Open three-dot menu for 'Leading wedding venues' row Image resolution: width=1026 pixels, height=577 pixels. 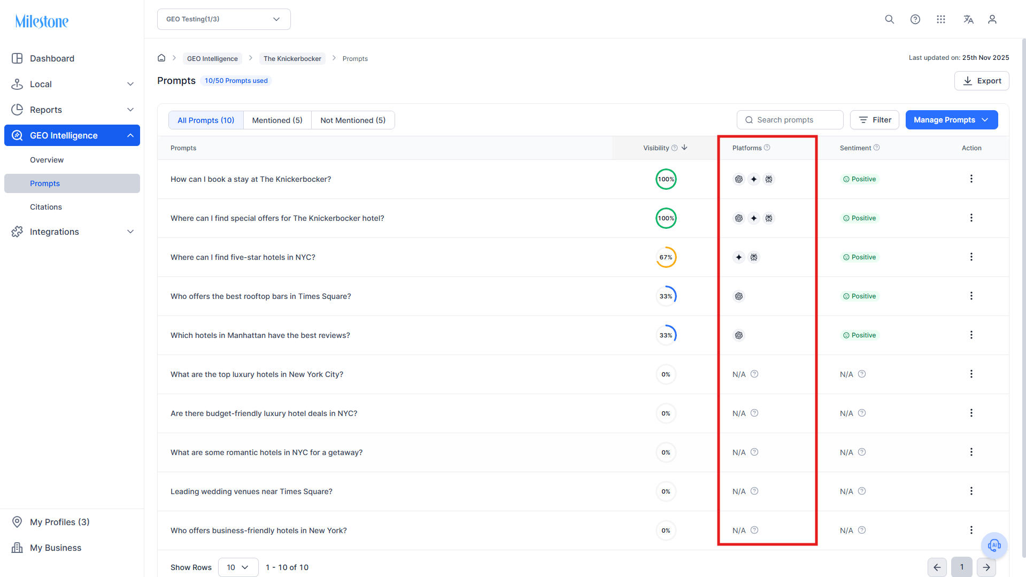(x=971, y=491)
